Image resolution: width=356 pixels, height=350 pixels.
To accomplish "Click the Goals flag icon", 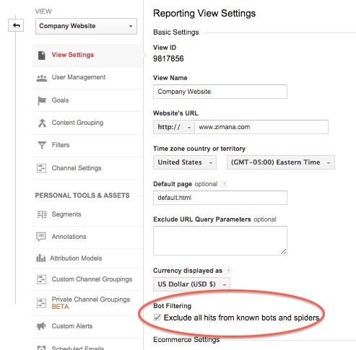I will 42,100.
